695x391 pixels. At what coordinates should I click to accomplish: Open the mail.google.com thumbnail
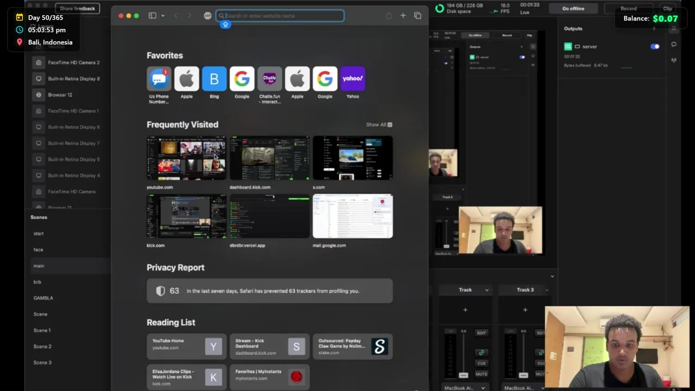point(352,216)
